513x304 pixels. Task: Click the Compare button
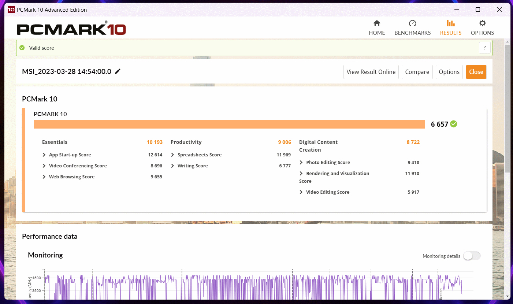click(417, 72)
